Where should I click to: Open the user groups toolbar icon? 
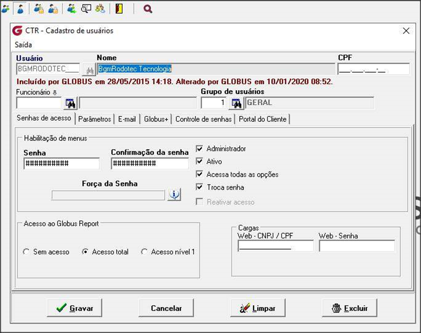[5, 9]
